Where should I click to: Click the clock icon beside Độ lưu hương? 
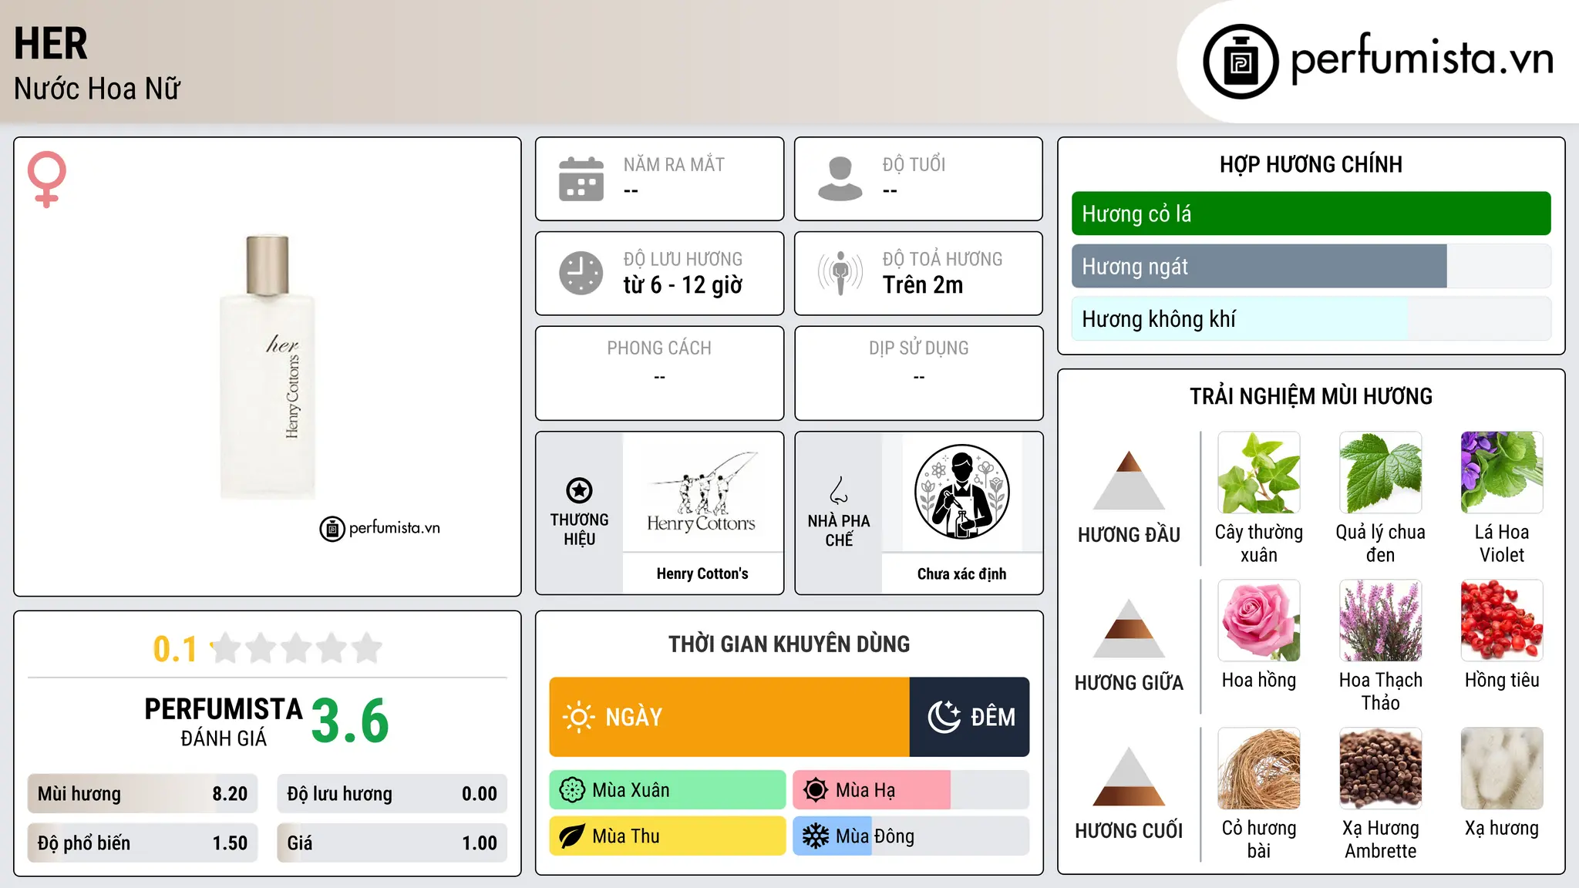(581, 273)
